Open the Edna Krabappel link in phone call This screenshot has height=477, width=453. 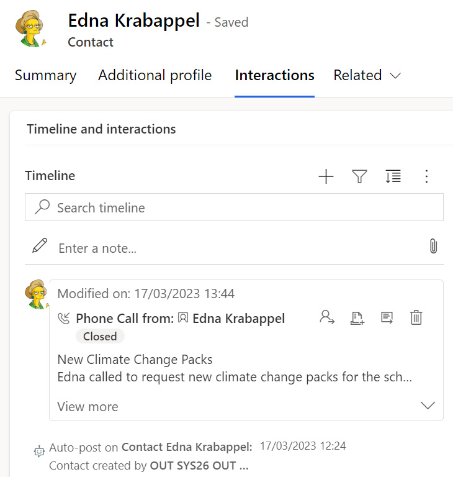(238, 319)
